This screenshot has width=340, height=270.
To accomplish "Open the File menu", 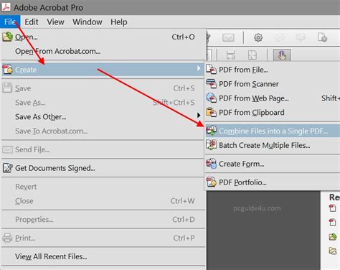I will click(x=10, y=22).
